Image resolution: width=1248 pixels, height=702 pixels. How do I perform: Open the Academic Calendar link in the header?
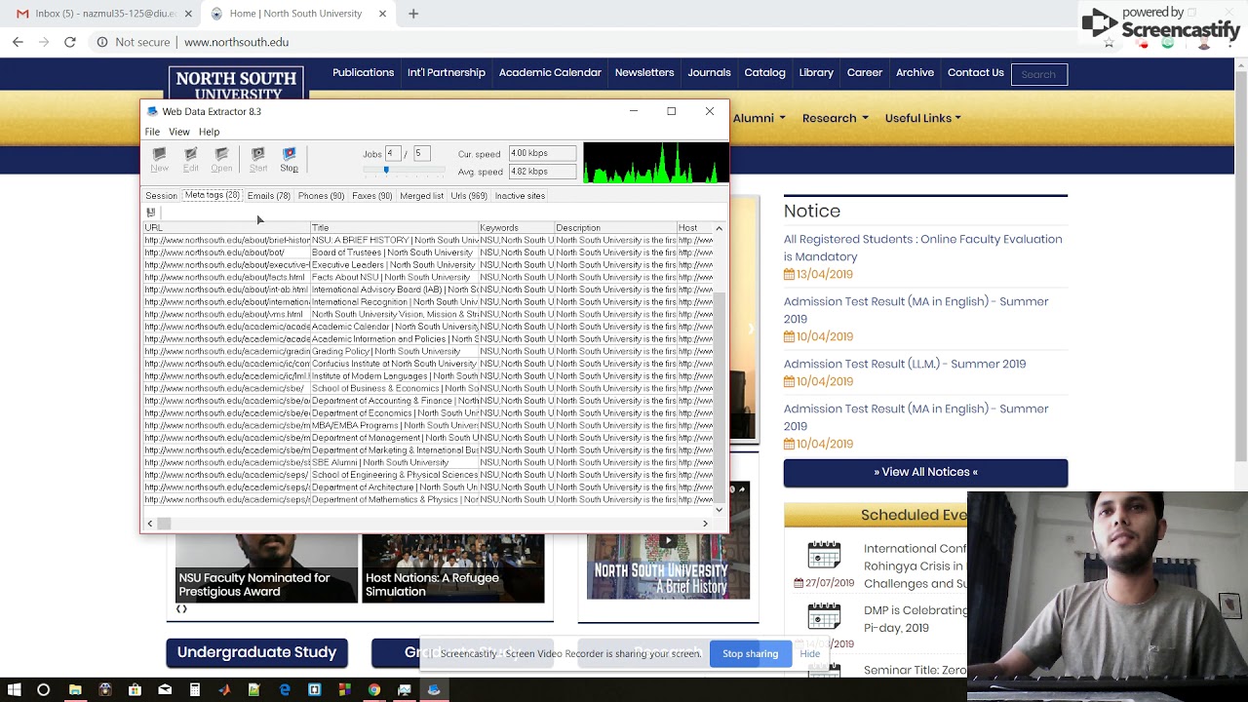click(550, 72)
